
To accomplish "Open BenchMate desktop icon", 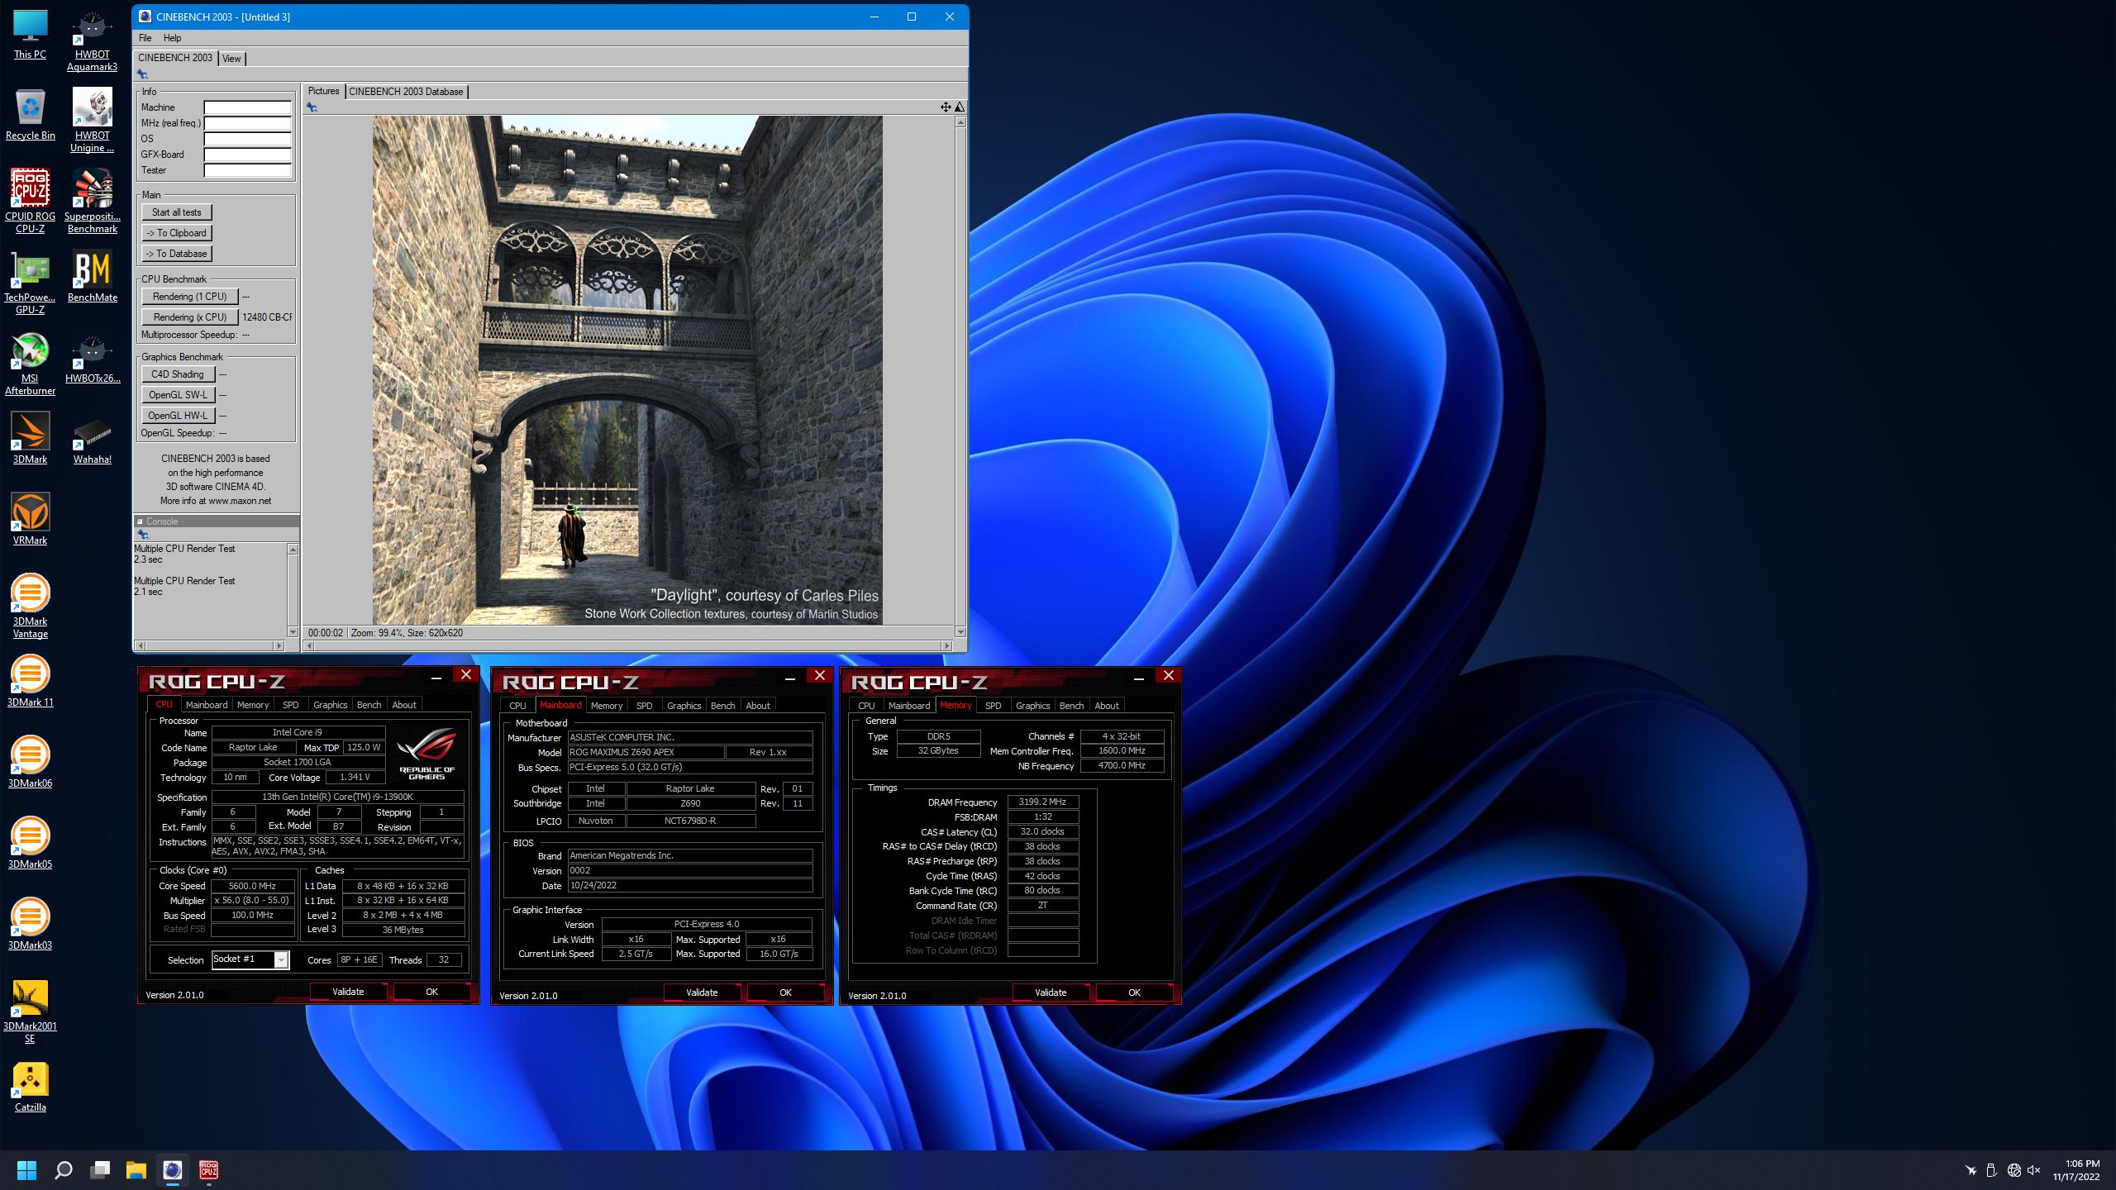I will point(92,277).
